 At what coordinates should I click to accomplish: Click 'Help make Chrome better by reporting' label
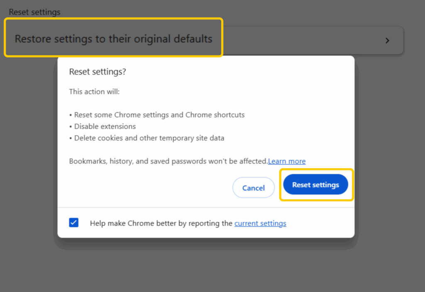click(161, 223)
